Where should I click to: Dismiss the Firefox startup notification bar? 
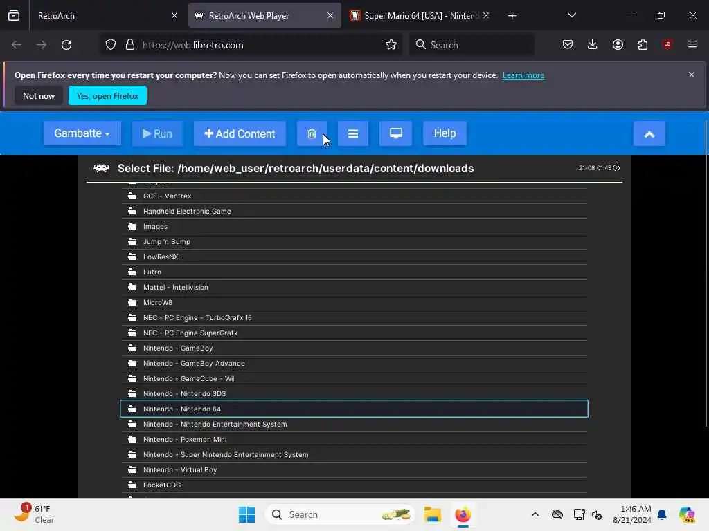tap(692, 75)
